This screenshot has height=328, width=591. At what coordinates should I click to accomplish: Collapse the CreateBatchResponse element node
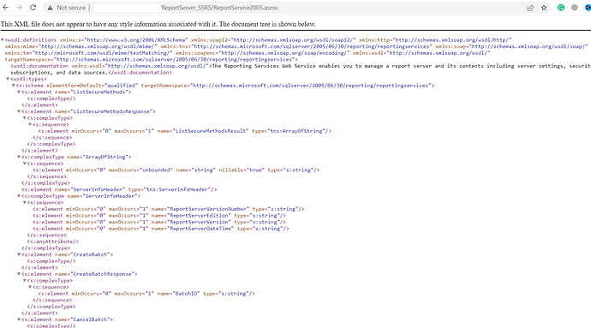tap(19, 274)
